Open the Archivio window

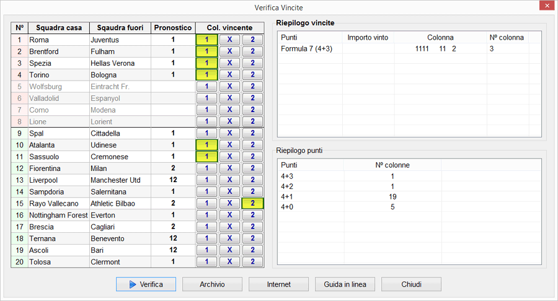pos(212,284)
